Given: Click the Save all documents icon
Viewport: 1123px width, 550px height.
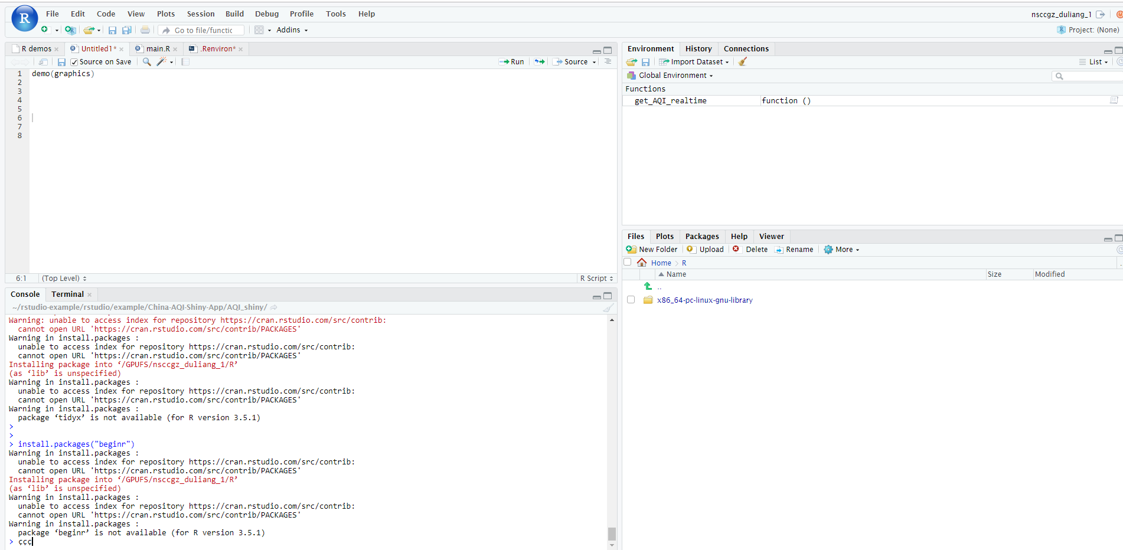Looking at the screenshot, I should [126, 30].
